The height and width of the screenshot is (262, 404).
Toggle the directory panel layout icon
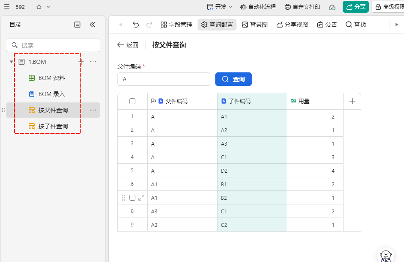coord(77,25)
